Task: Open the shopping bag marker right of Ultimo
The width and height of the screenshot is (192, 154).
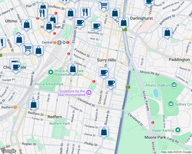Action: point(27,25)
